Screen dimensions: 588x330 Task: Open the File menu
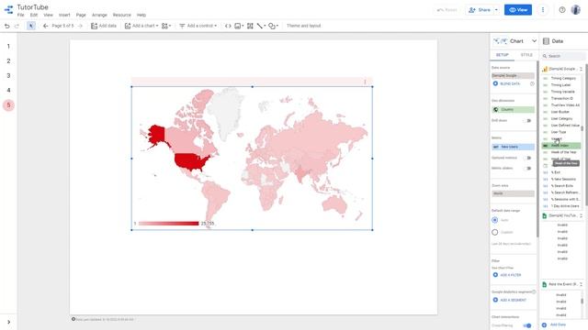(20, 15)
